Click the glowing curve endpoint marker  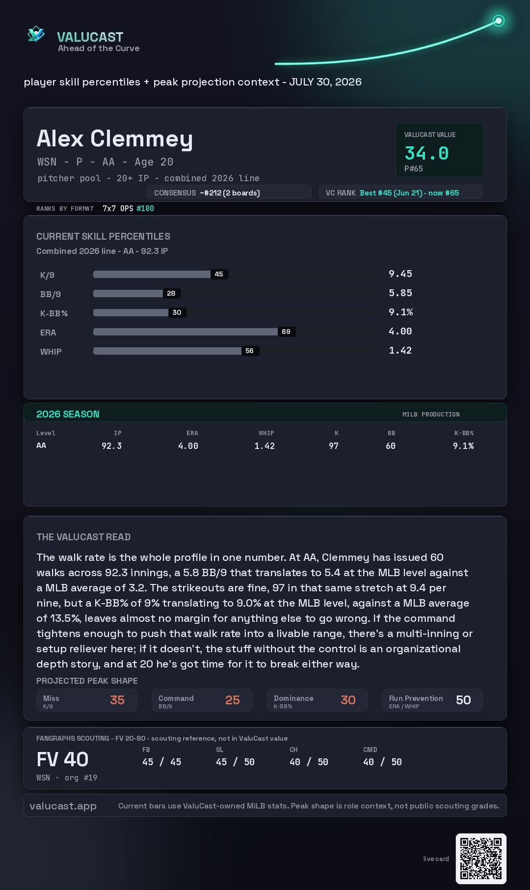[499, 21]
